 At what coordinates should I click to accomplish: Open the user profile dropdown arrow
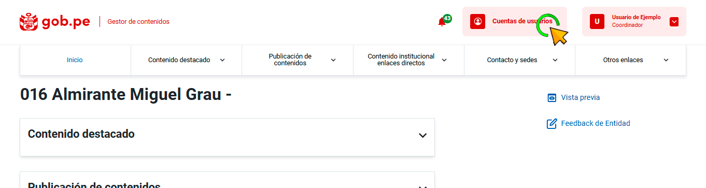point(674,22)
